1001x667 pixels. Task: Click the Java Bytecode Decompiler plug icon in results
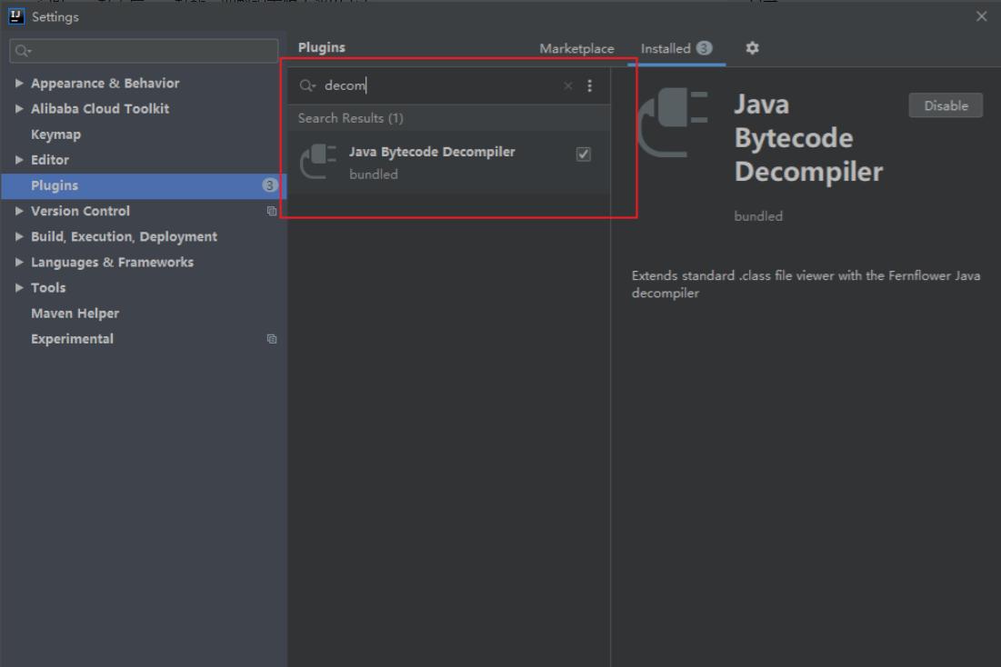pos(318,162)
